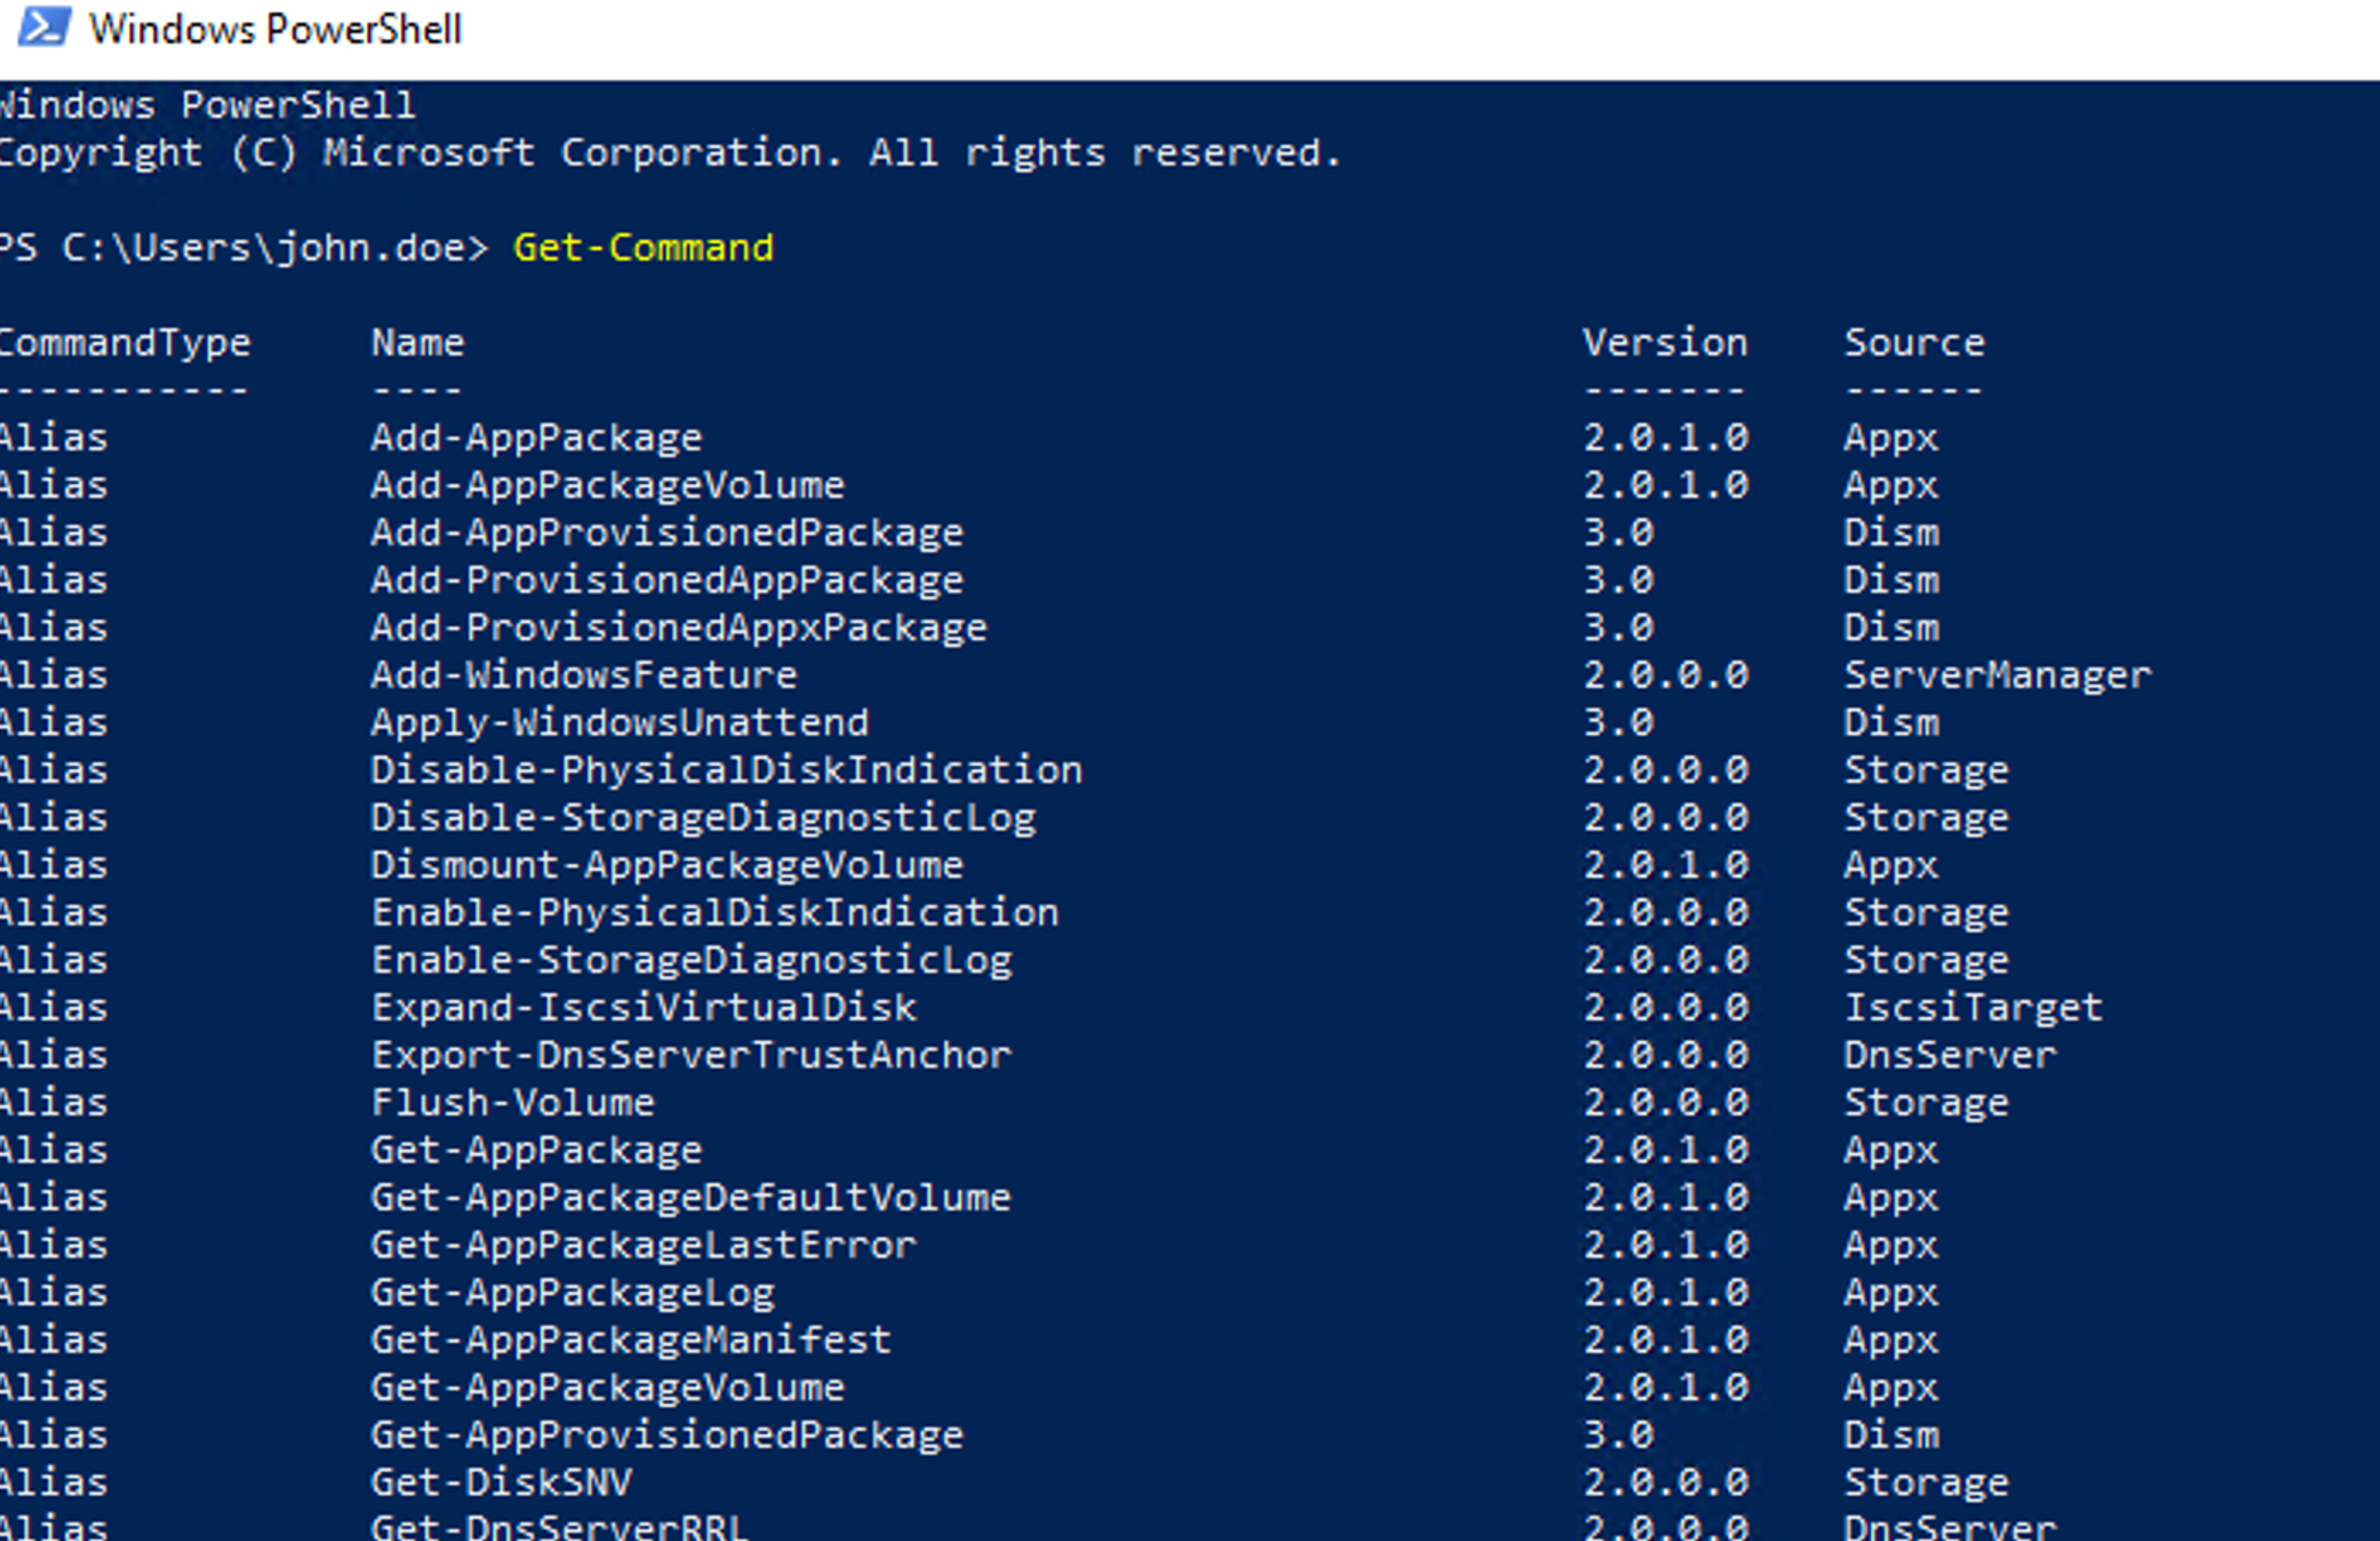Click the PowerShell icon in title bar

click(44, 28)
